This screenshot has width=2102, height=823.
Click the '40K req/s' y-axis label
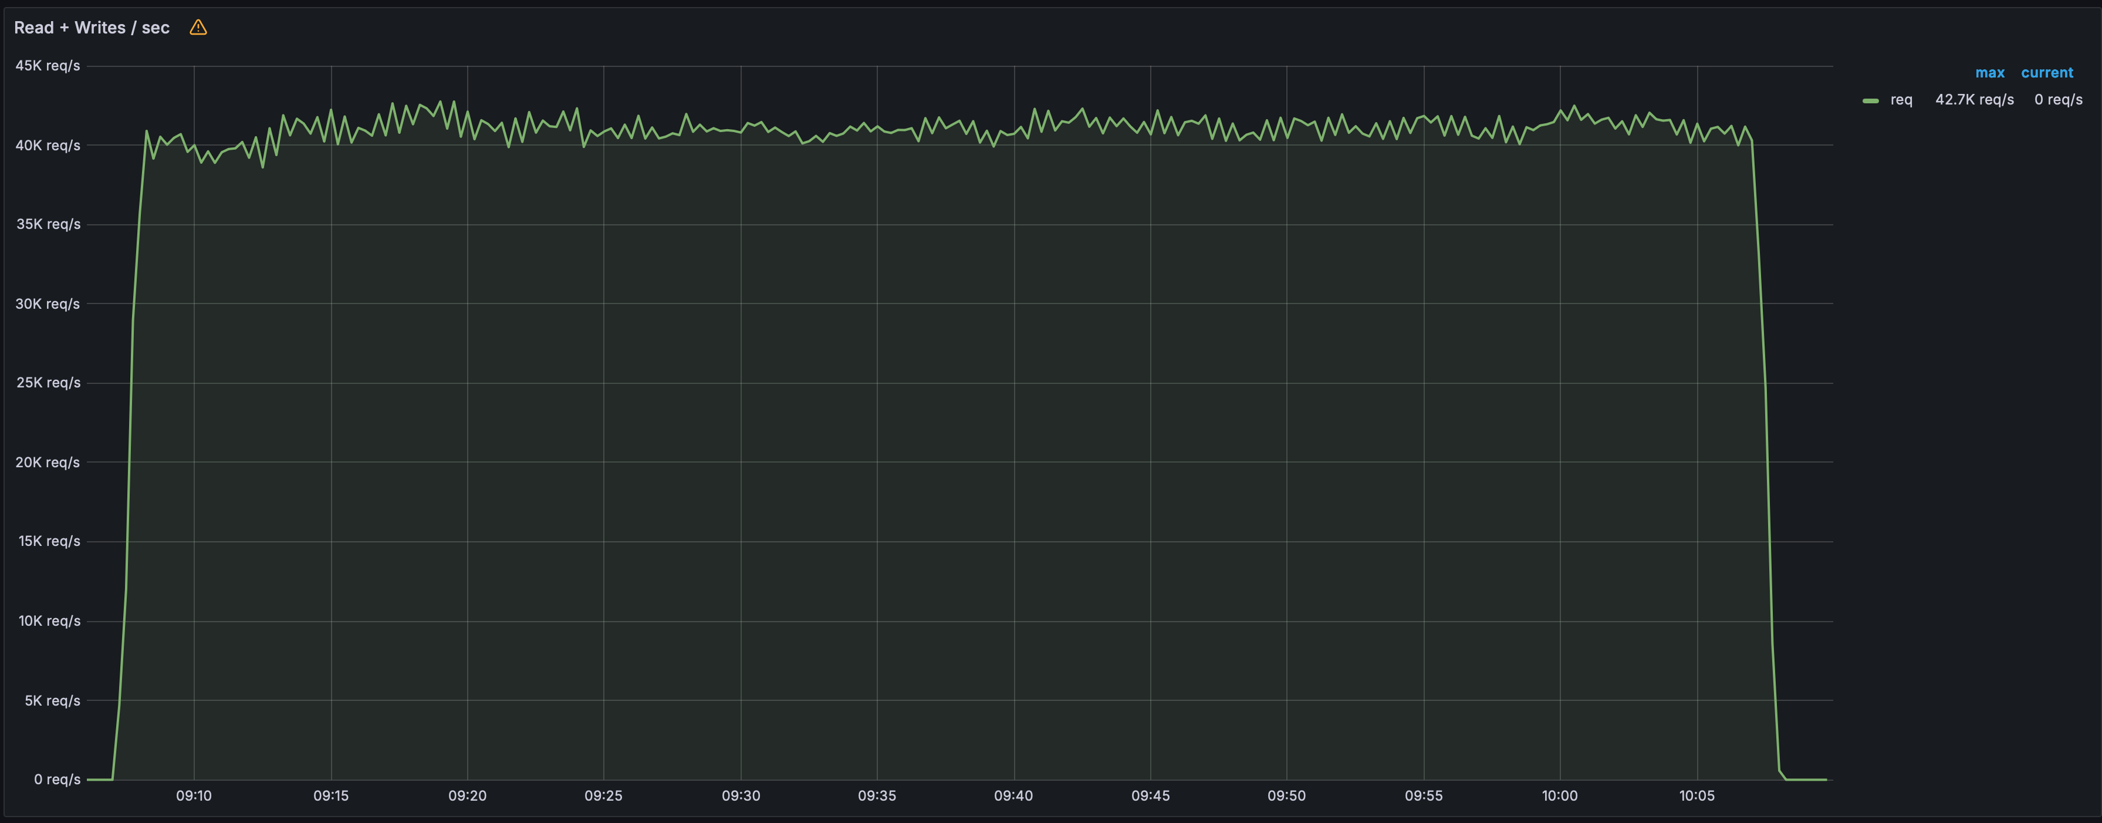coord(48,146)
